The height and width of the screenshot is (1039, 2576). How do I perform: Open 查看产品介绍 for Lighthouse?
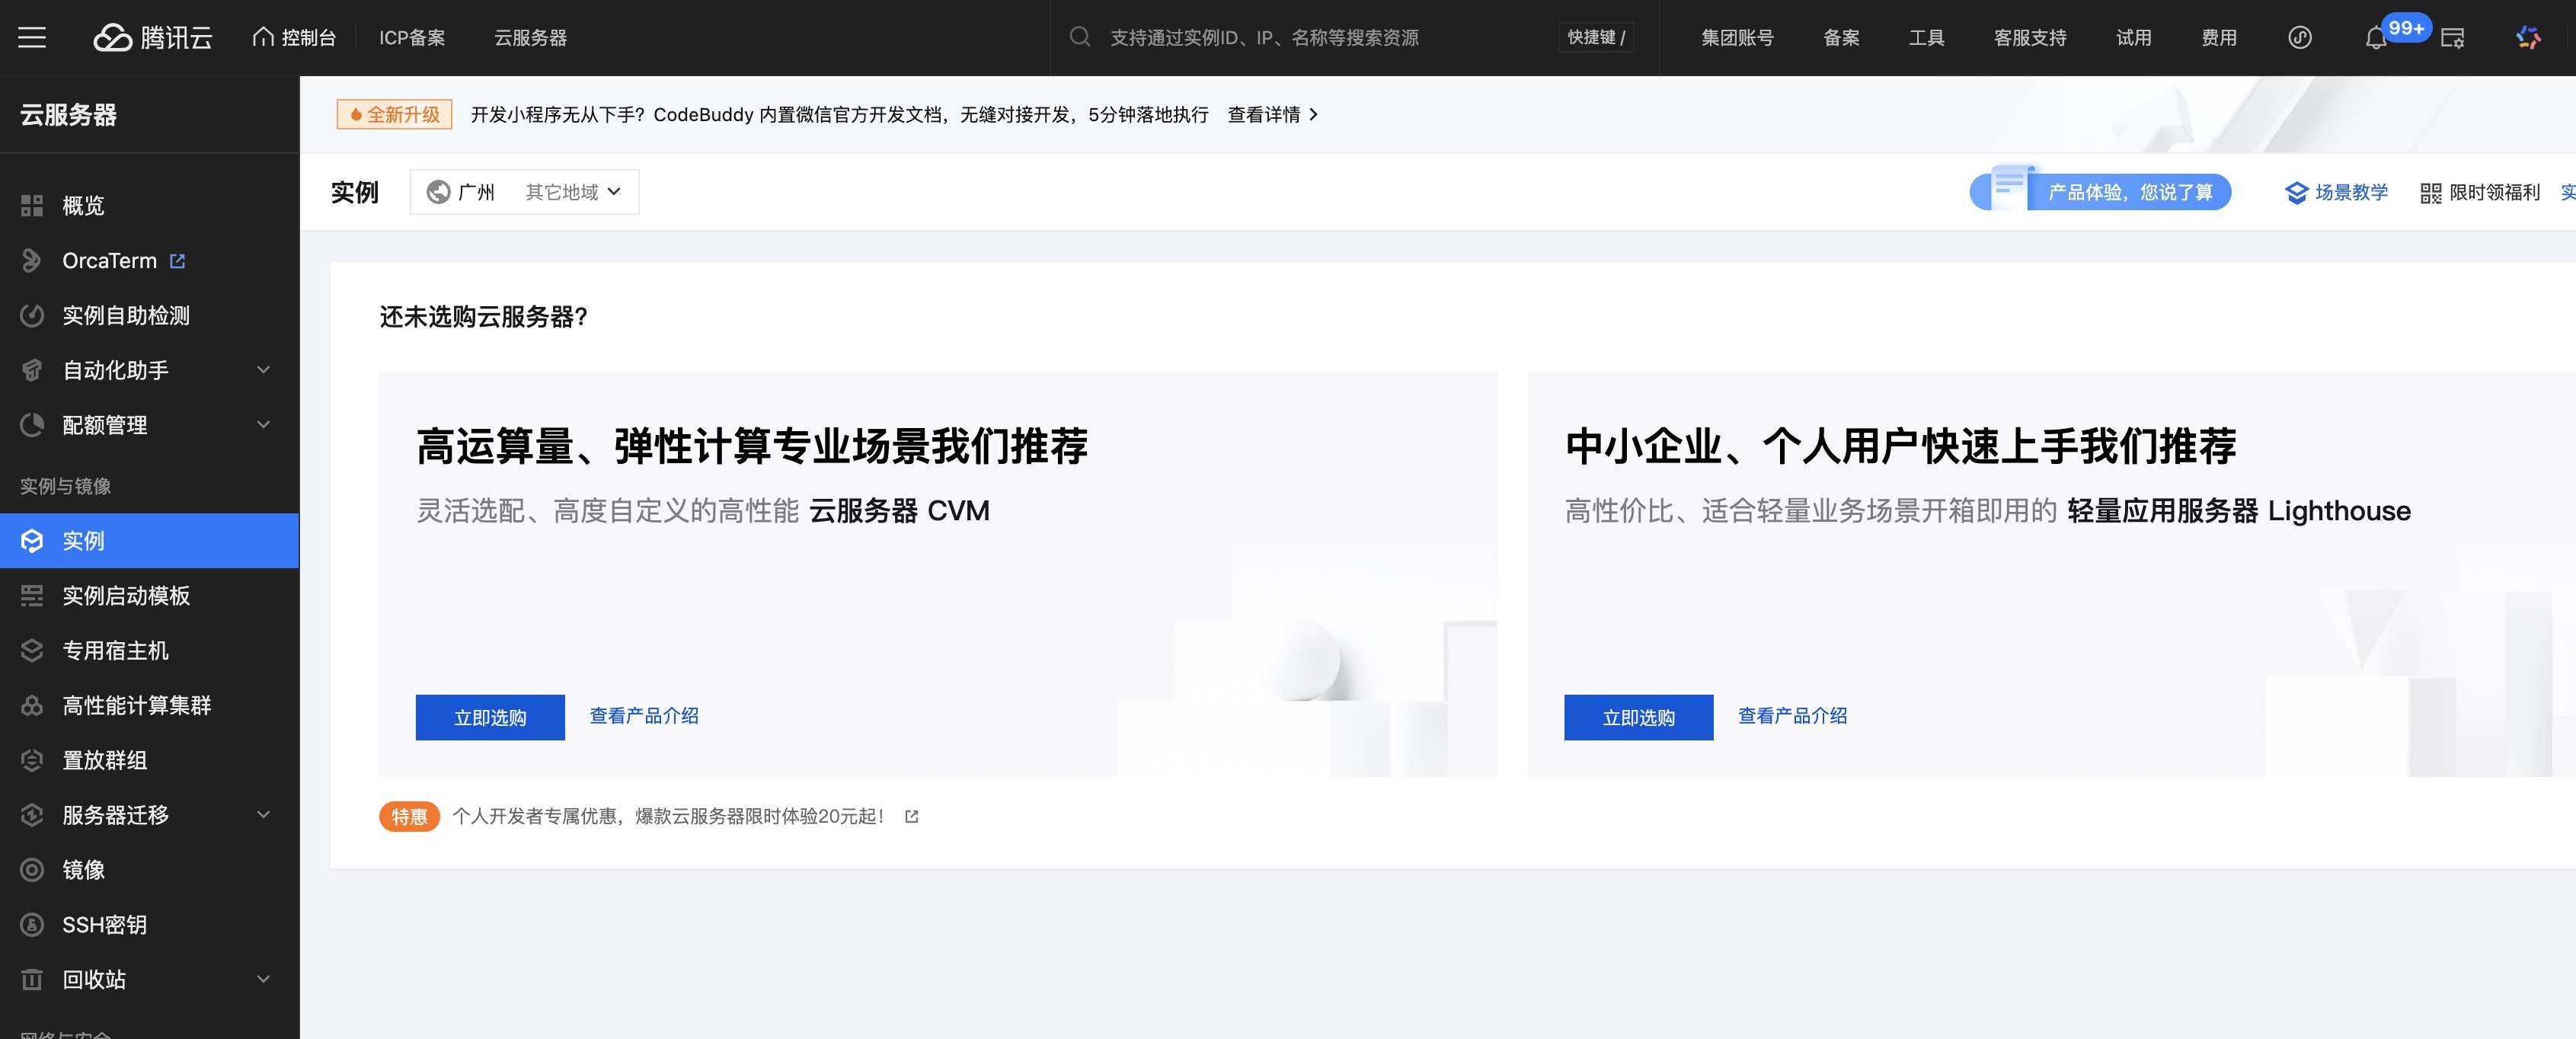pos(1792,716)
